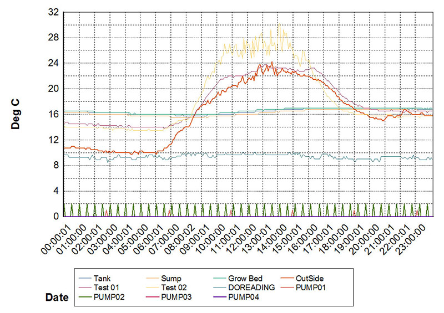This screenshot has width=444, height=313.
Task: Click the Tank legend entry
Action: pyautogui.click(x=102, y=278)
